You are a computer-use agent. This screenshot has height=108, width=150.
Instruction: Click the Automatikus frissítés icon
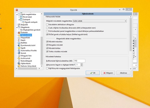pyautogui.click(x=19, y=51)
